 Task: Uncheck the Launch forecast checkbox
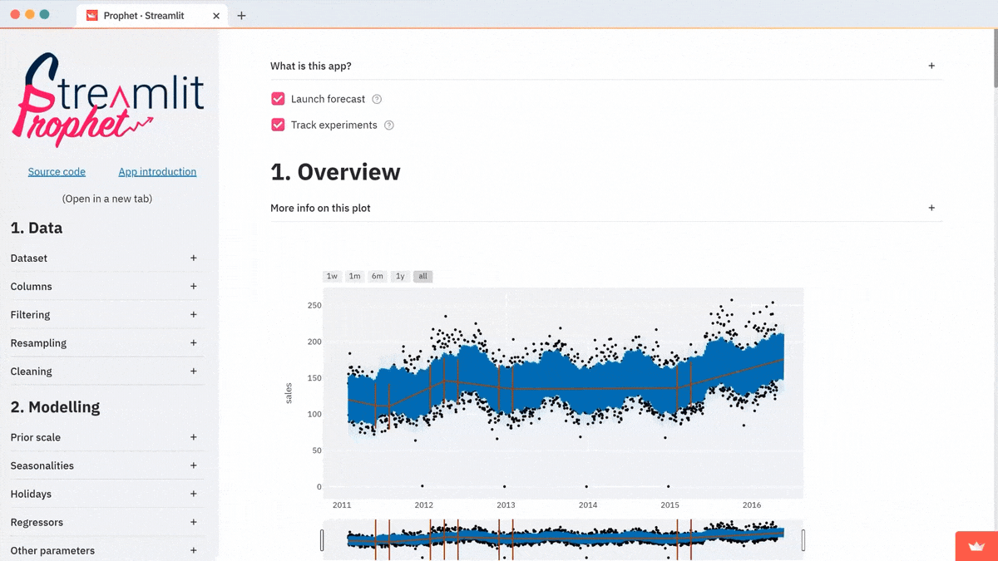[277, 98]
